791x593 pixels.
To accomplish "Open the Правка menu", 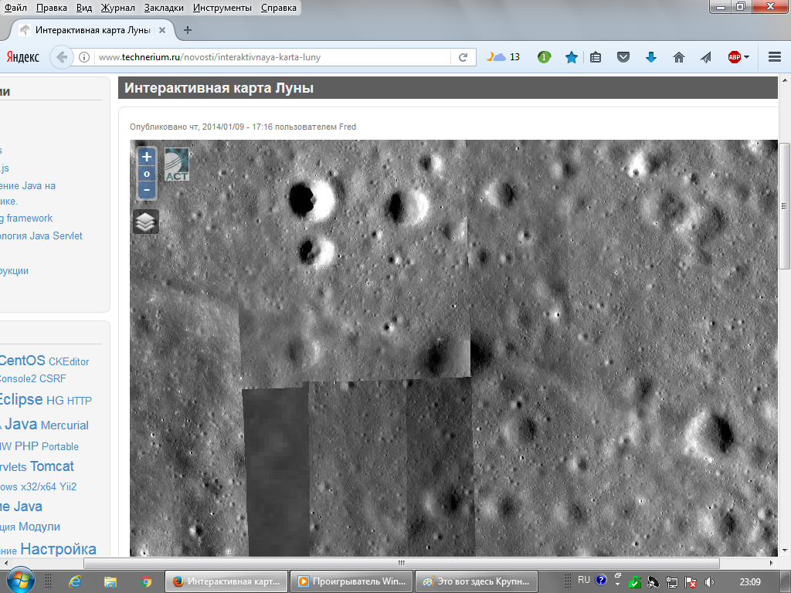I will pyautogui.click(x=52, y=8).
